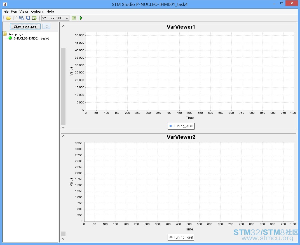Click the VarViewer2 Value axis label

coord(71,182)
